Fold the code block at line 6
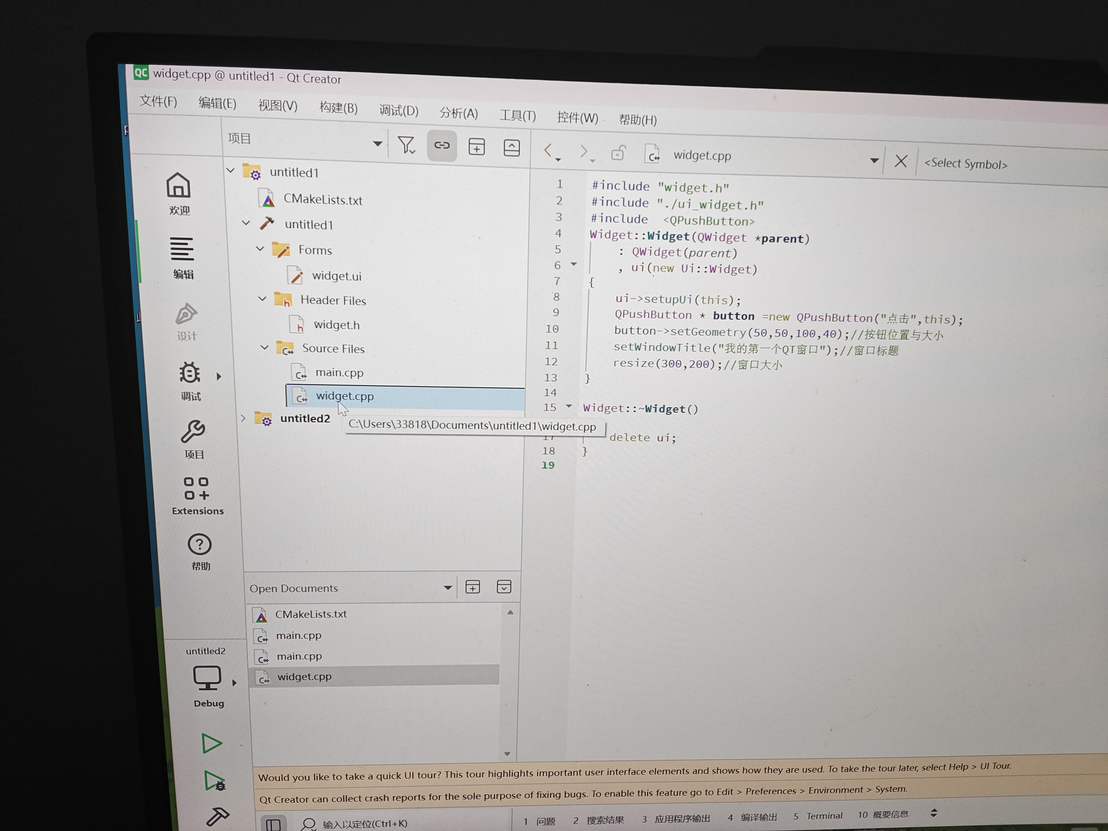This screenshot has height=831, width=1108. [x=574, y=264]
